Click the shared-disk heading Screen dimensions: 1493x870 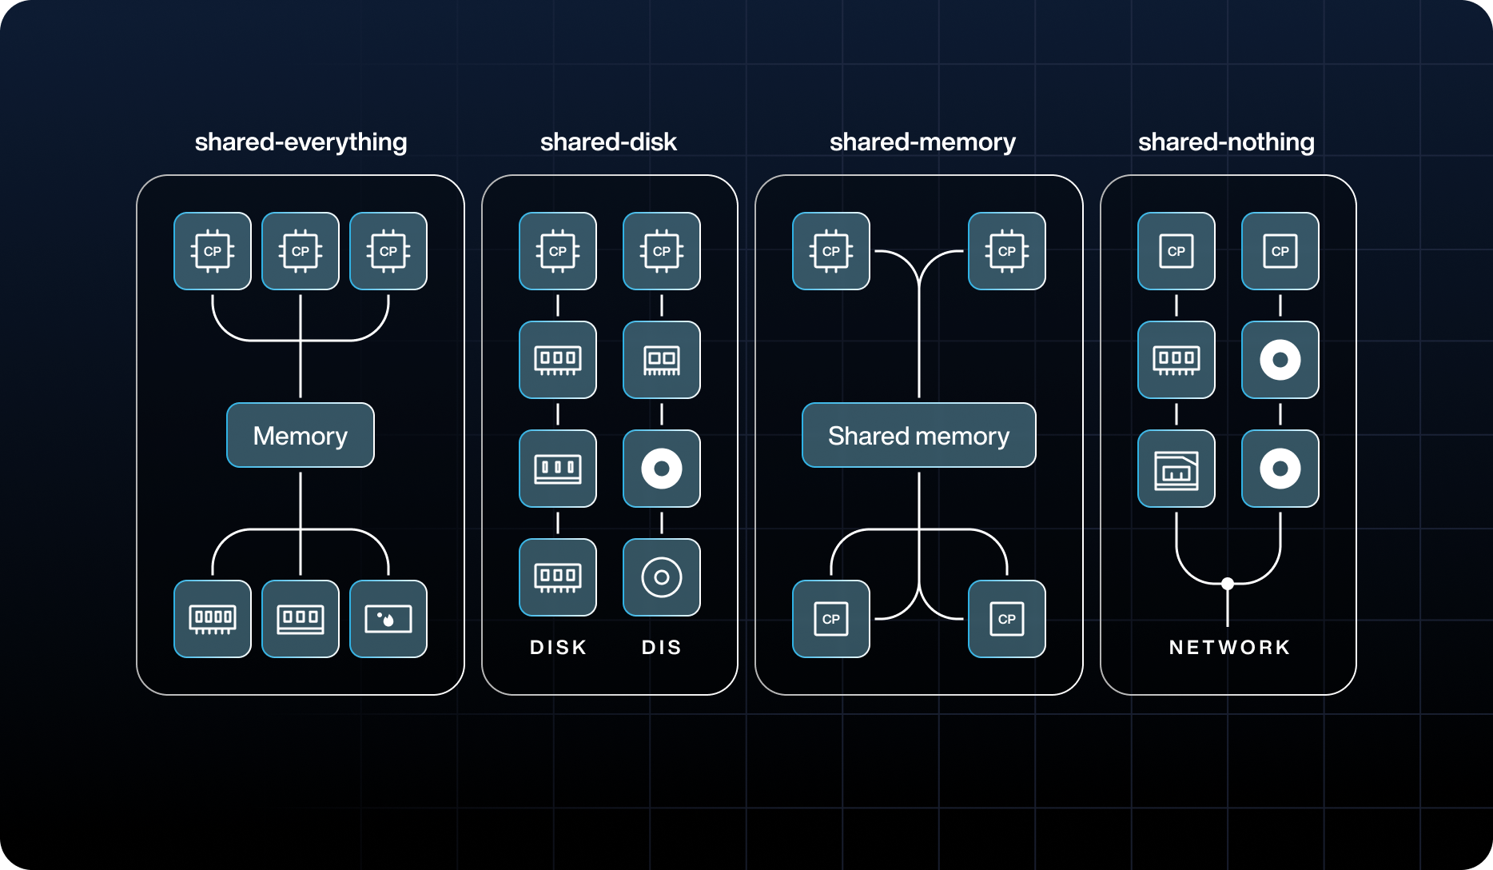(x=608, y=142)
